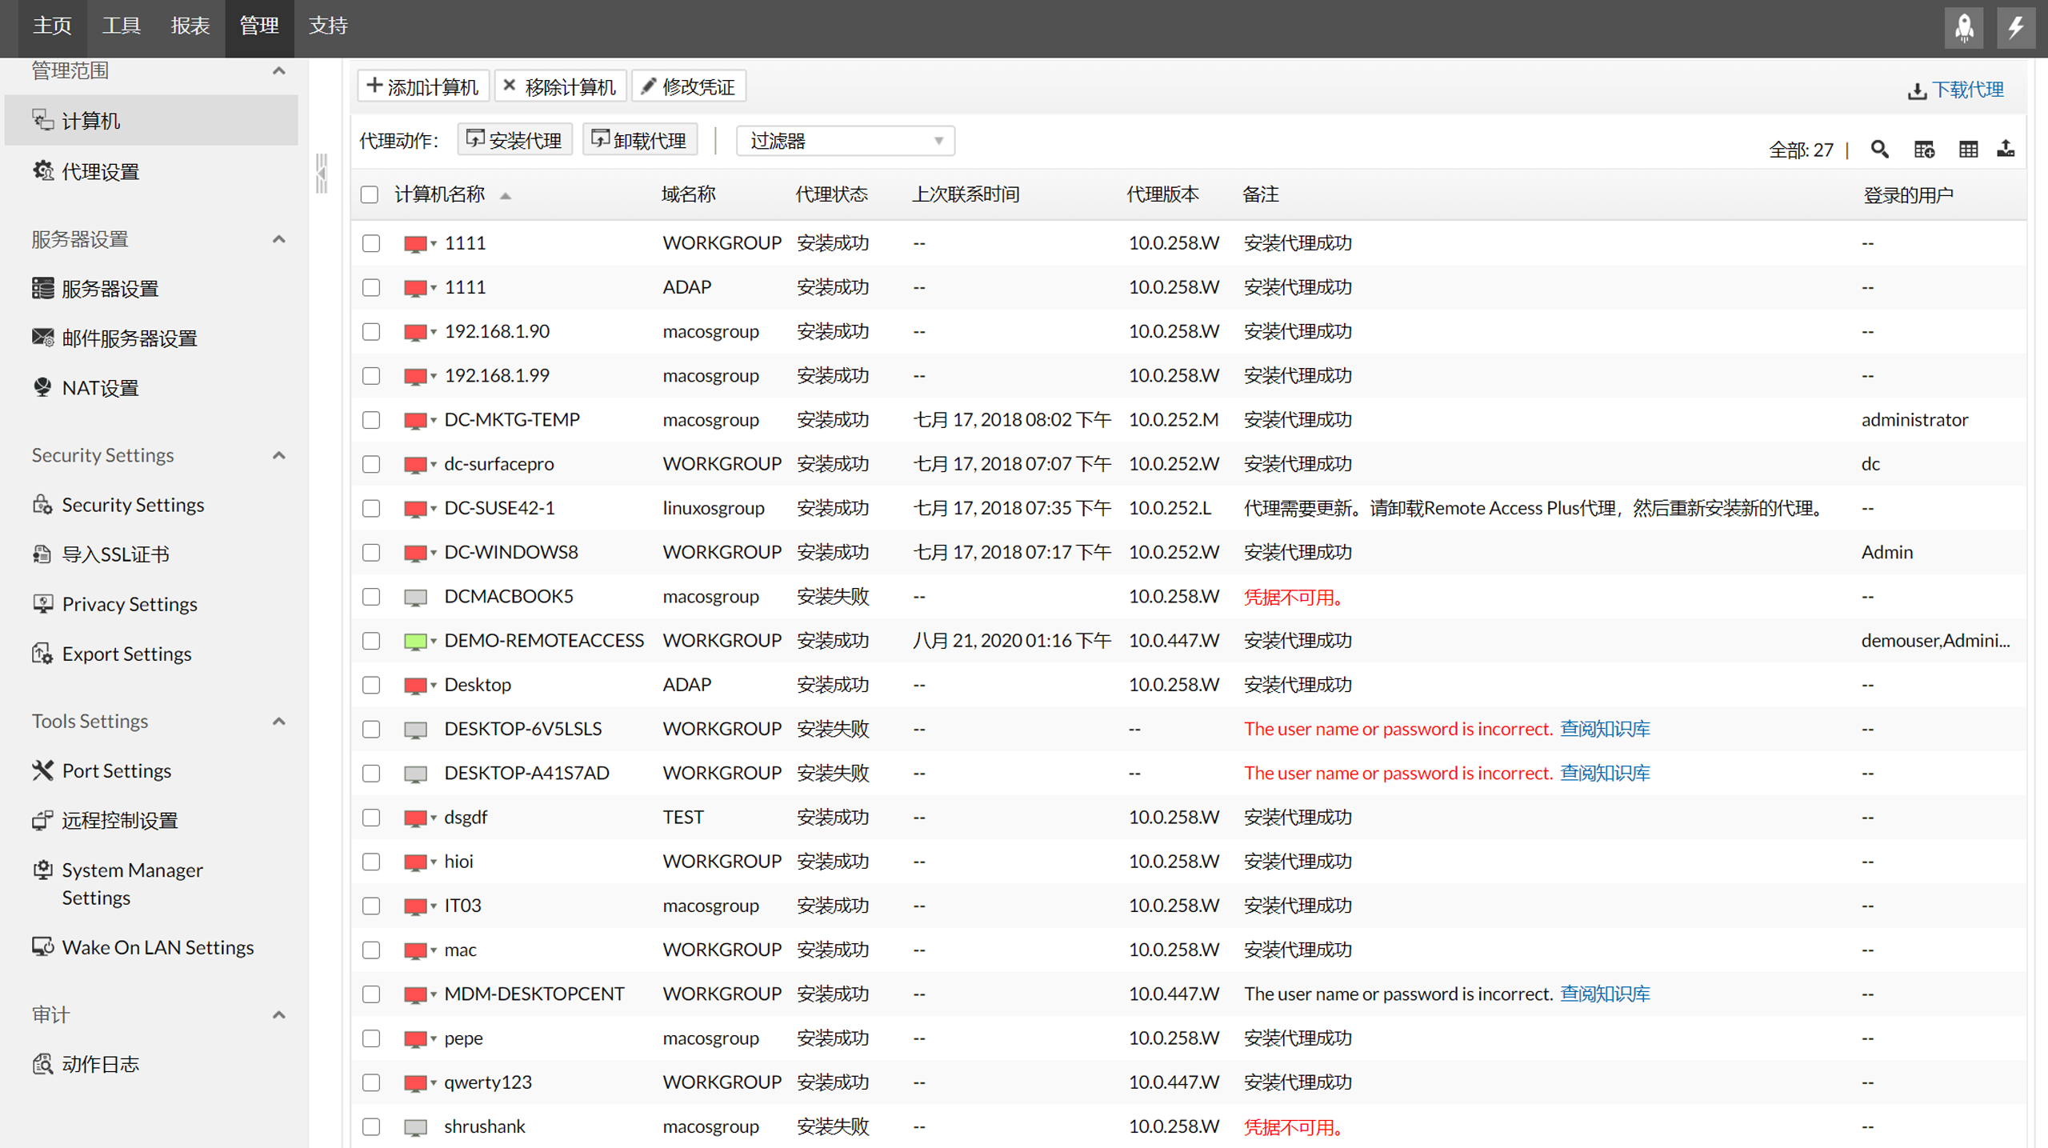Check the DC-SUSE42-1 row checkbox
The height and width of the screenshot is (1148, 2048).
371,509
